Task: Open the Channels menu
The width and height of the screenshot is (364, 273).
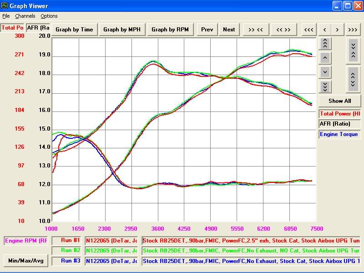Action: 25,16
